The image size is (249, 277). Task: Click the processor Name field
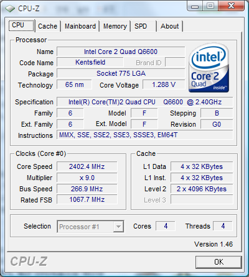tap(121, 52)
